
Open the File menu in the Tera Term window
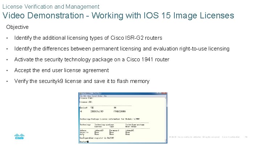(82, 96)
